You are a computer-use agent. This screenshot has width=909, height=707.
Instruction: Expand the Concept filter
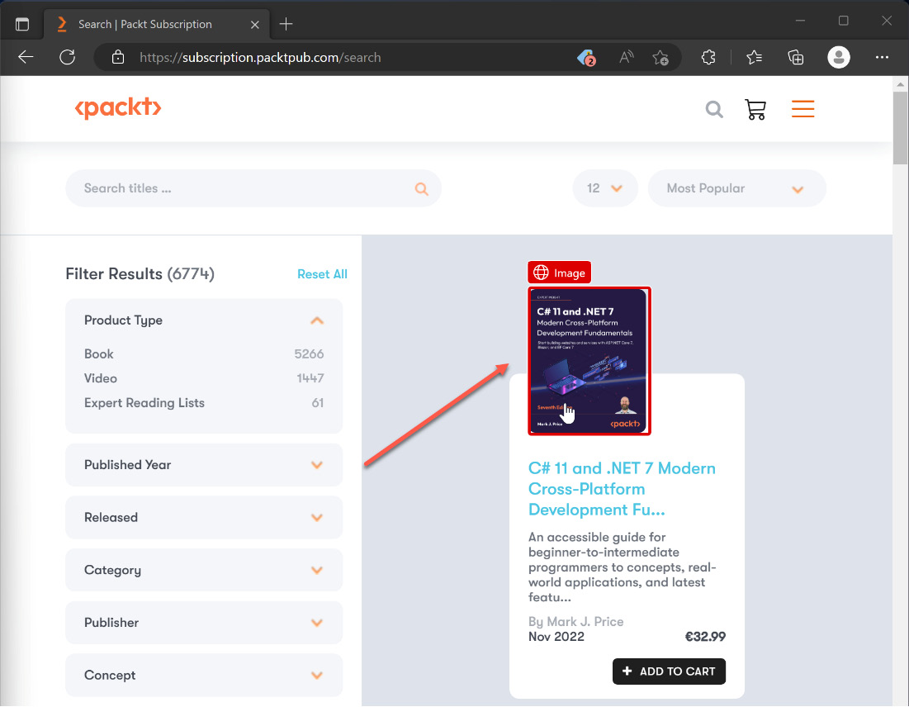point(203,675)
